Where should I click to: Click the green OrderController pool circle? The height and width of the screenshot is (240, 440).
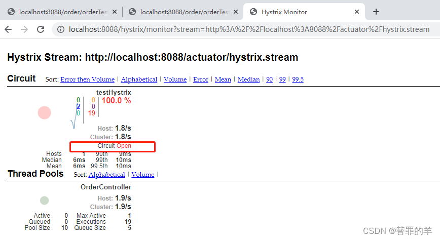pyautogui.click(x=44, y=201)
